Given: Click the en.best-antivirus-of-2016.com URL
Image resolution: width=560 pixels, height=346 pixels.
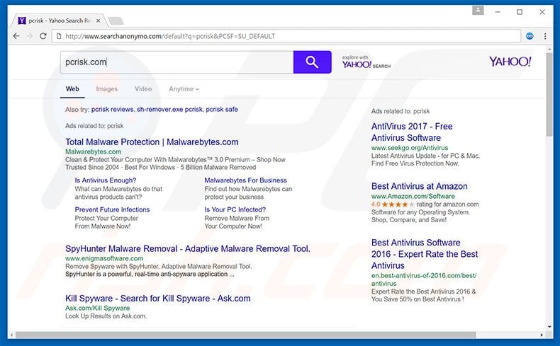Looking at the screenshot, I should tap(424, 279).
